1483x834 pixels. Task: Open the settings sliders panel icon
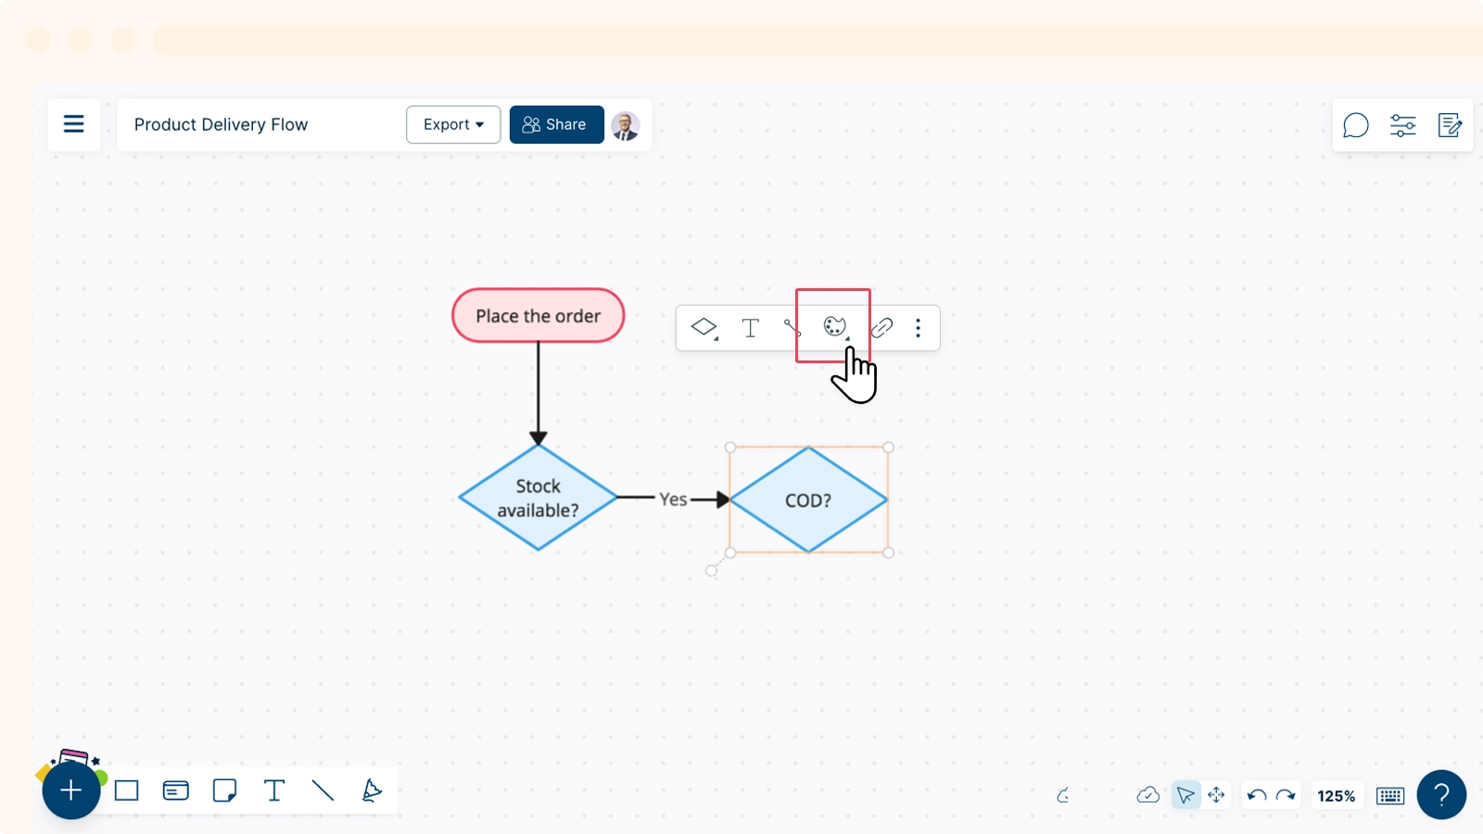1403,125
